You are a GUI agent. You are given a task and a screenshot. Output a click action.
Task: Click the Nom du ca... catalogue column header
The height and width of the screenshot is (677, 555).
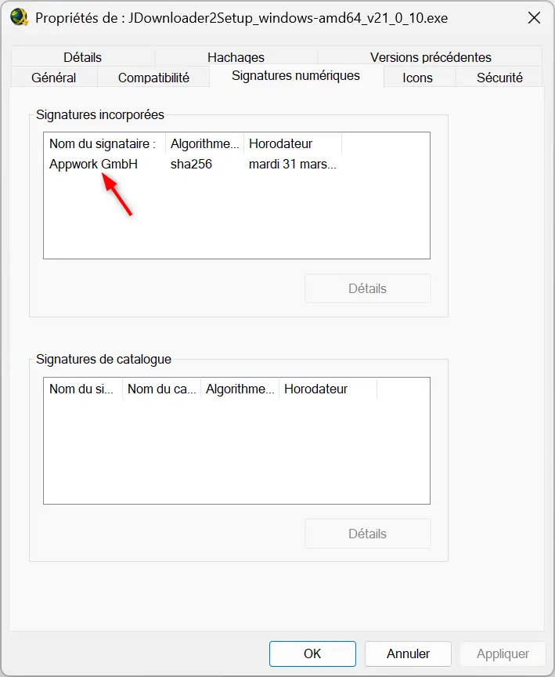point(162,389)
